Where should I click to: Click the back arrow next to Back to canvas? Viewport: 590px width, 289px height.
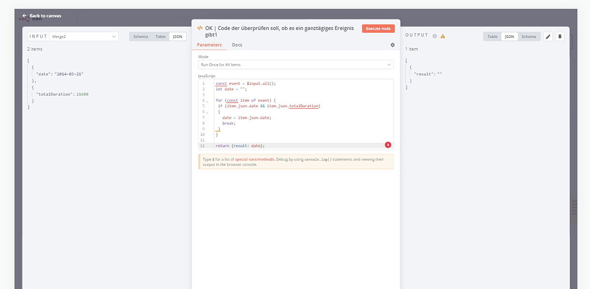(x=24, y=16)
